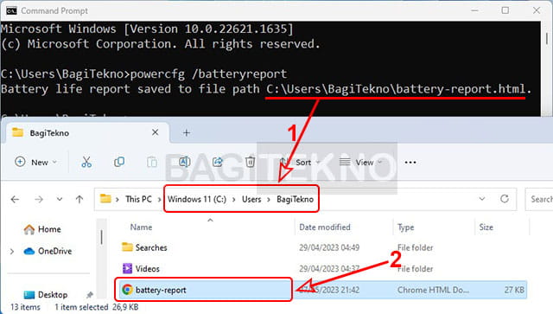Click the Delete trash can icon
This screenshot has width=553, height=314.
pyautogui.click(x=250, y=162)
